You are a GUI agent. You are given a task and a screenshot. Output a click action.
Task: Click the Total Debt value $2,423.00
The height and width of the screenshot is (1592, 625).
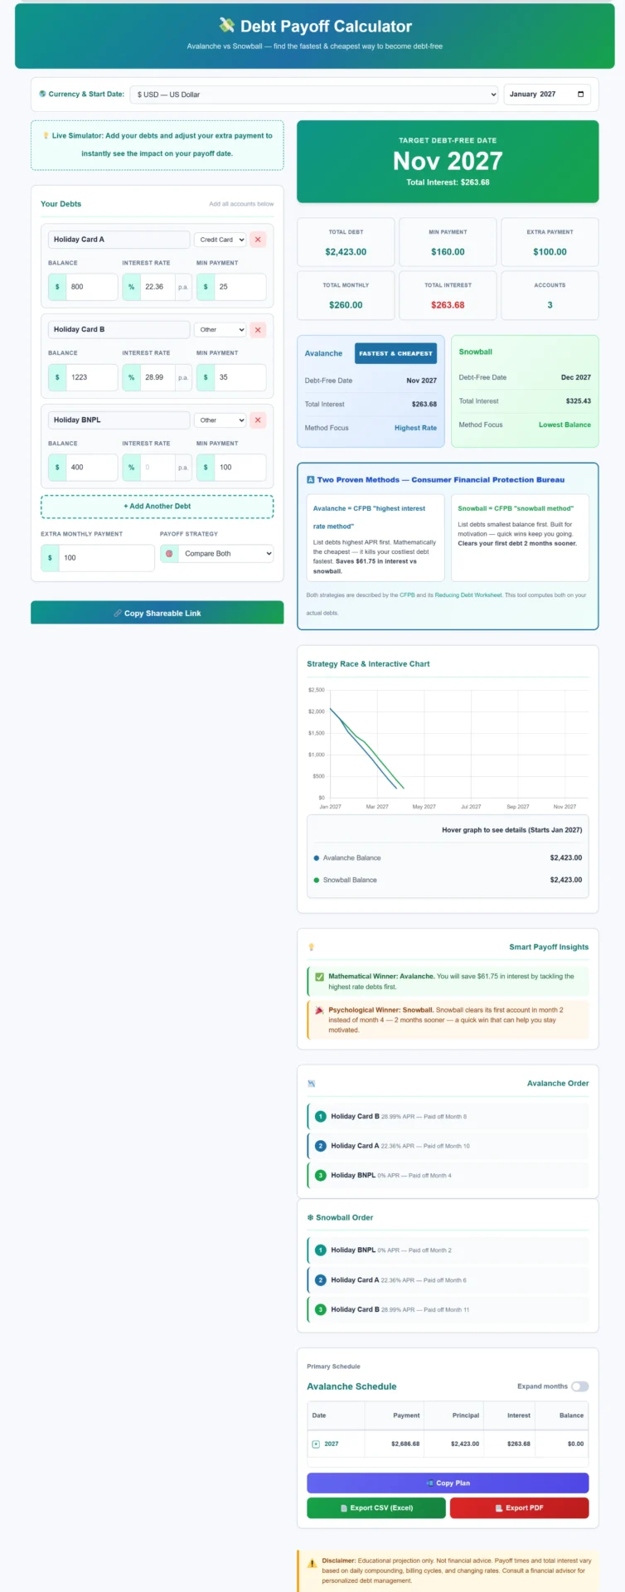pos(346,252)
